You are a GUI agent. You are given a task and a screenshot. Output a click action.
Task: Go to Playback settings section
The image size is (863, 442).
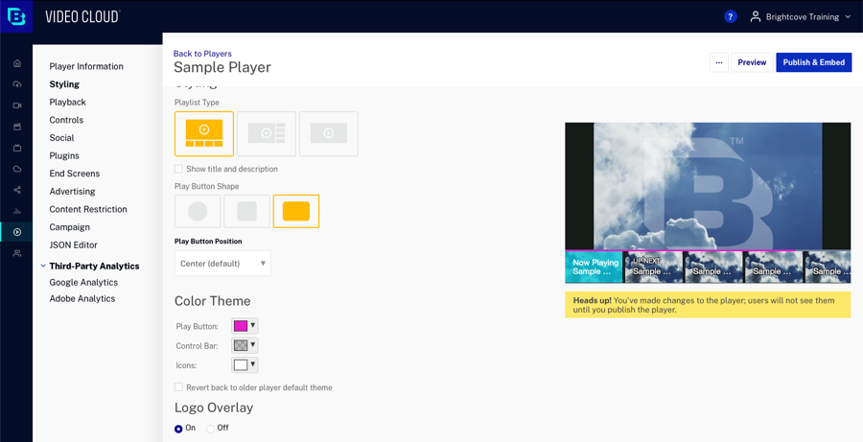pos(67,102)
